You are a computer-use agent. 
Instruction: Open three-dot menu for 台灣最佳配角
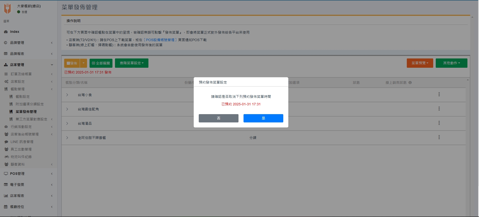[x=439, y=109]
